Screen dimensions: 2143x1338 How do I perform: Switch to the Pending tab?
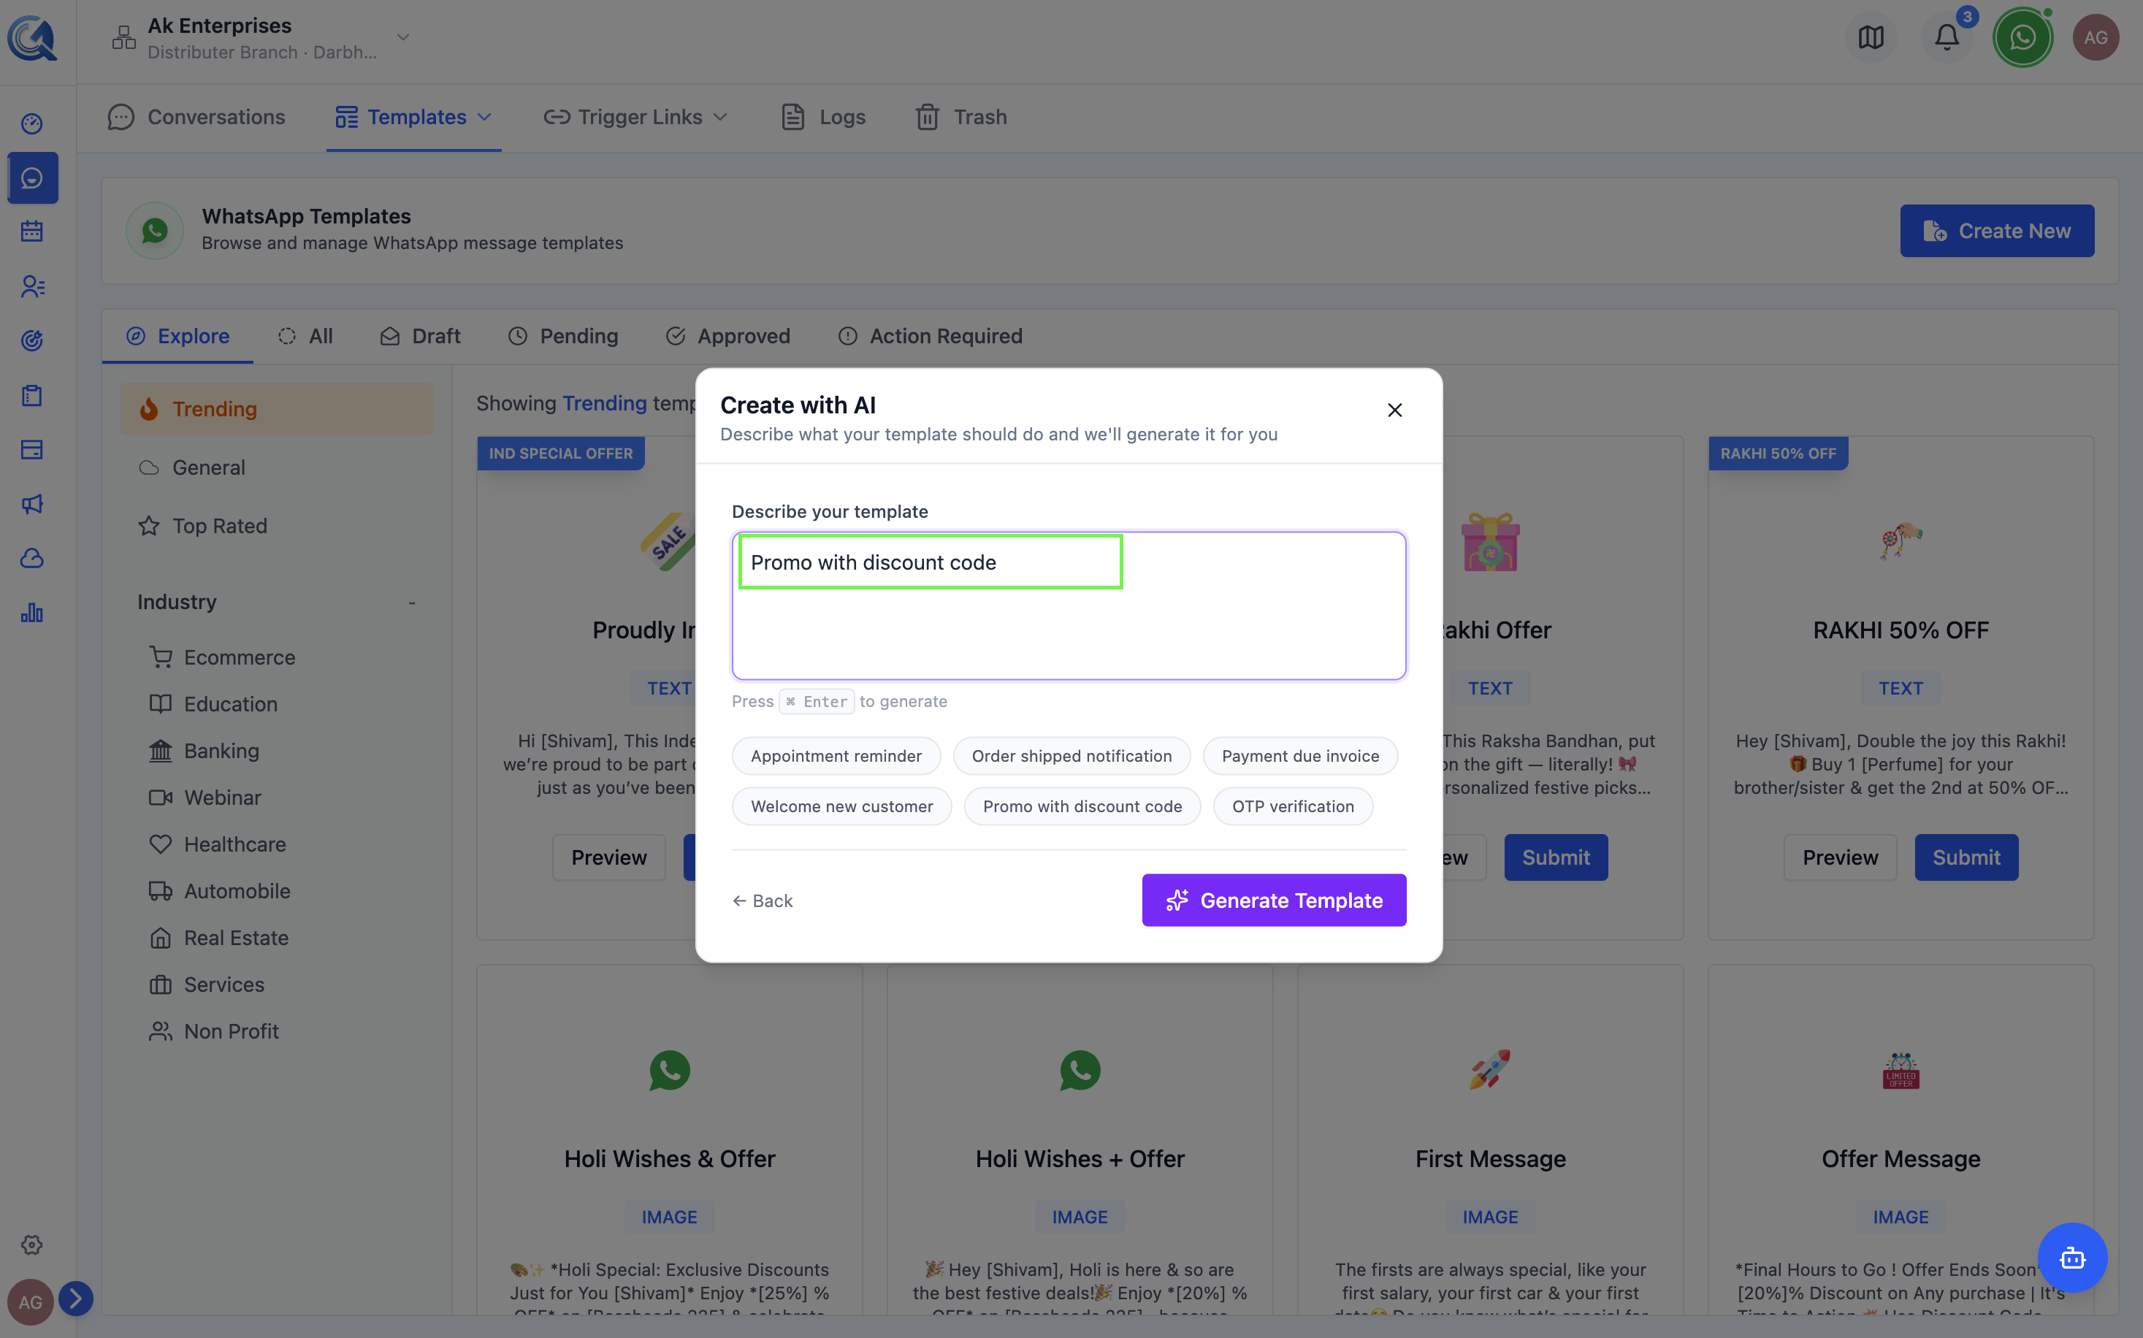click(x=562, y=336)
